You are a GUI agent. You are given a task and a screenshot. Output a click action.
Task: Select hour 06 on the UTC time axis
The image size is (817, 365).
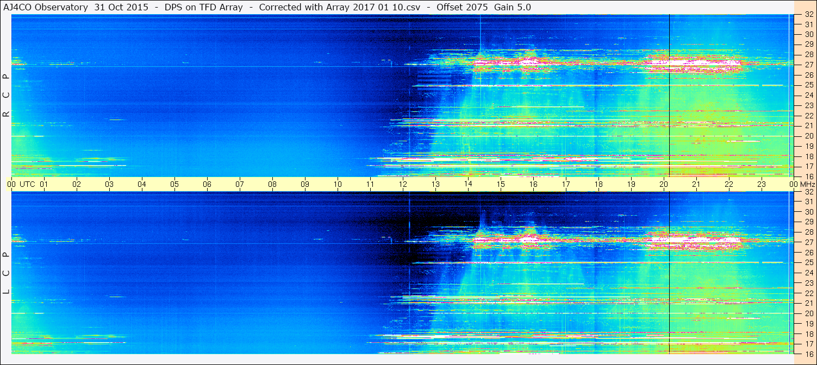[207, 184]
